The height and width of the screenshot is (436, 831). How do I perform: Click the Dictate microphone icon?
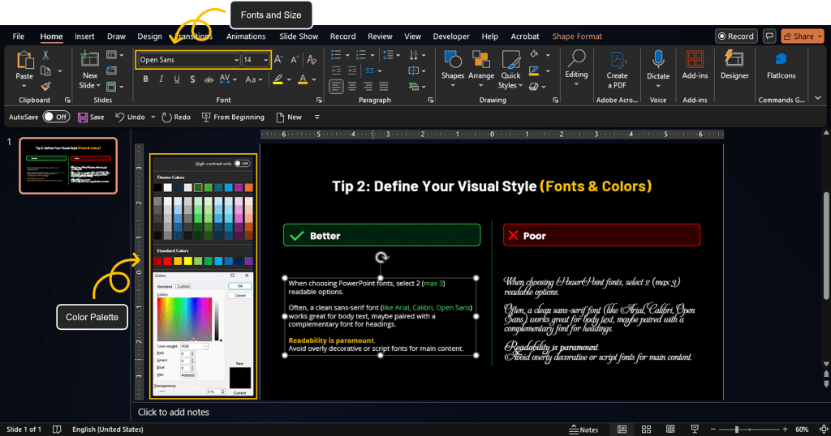[x=658, y=62]
